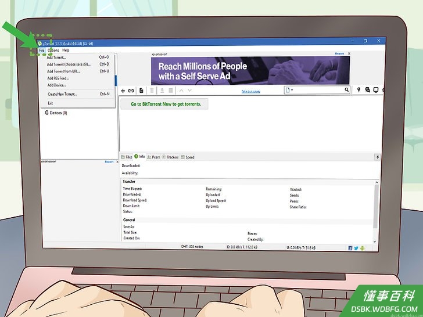Screen dimensions: 423x317
Task: Click the Info pane scrollbar thumb
Action: click(x=376, y=206)
